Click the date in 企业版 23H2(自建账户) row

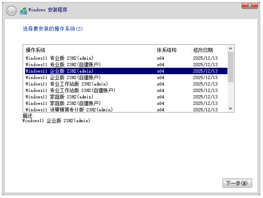tap(205, 77)
